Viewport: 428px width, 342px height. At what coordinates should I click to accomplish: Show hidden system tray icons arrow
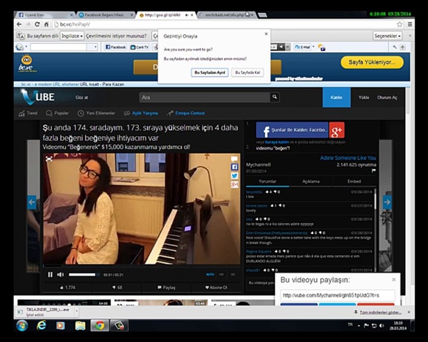click(x=359, y=325)
